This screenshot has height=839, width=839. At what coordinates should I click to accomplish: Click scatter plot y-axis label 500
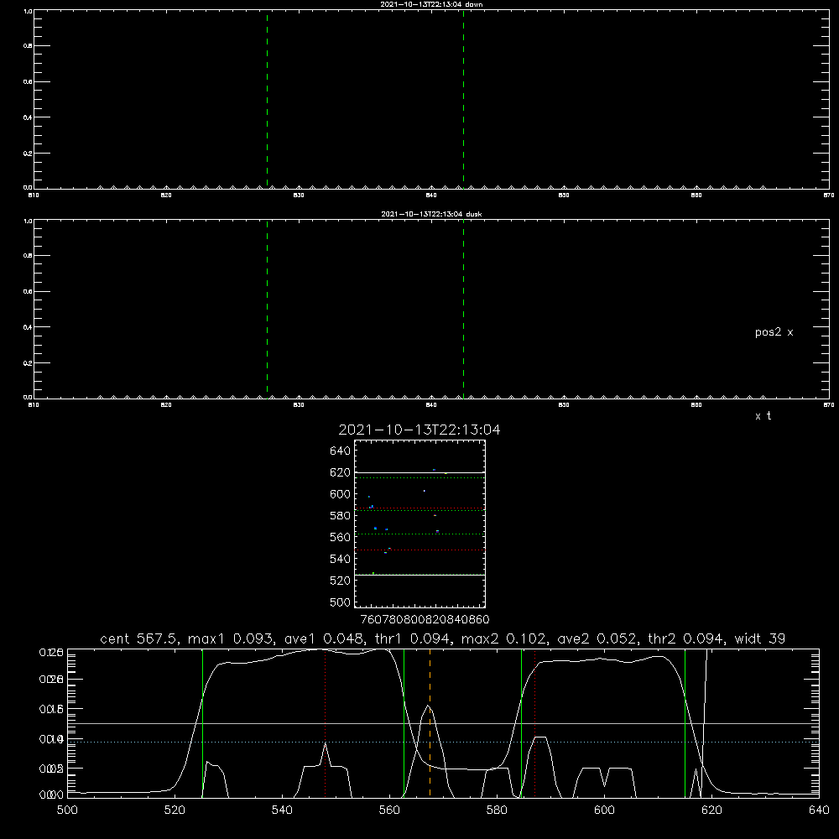coord(341,602)
